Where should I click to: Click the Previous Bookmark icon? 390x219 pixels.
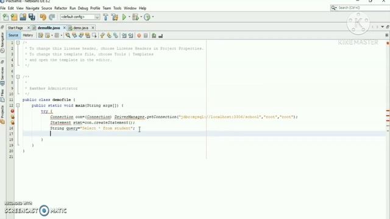[102, 36]
